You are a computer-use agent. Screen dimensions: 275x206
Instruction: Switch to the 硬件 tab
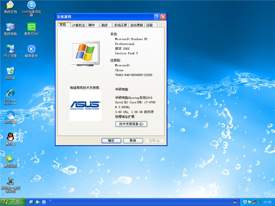(93, 25)
